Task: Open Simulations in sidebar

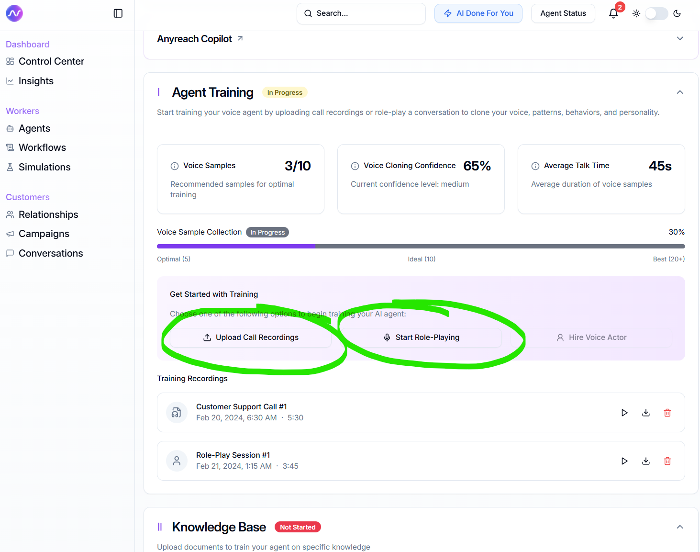Action: pyautogui.click(x=38, y=167)
